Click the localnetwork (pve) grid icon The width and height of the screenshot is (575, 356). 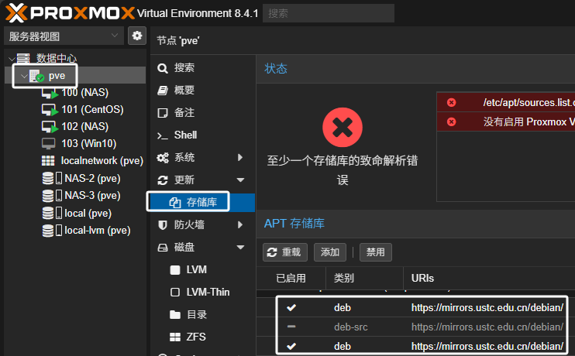[x=48, y=161]
